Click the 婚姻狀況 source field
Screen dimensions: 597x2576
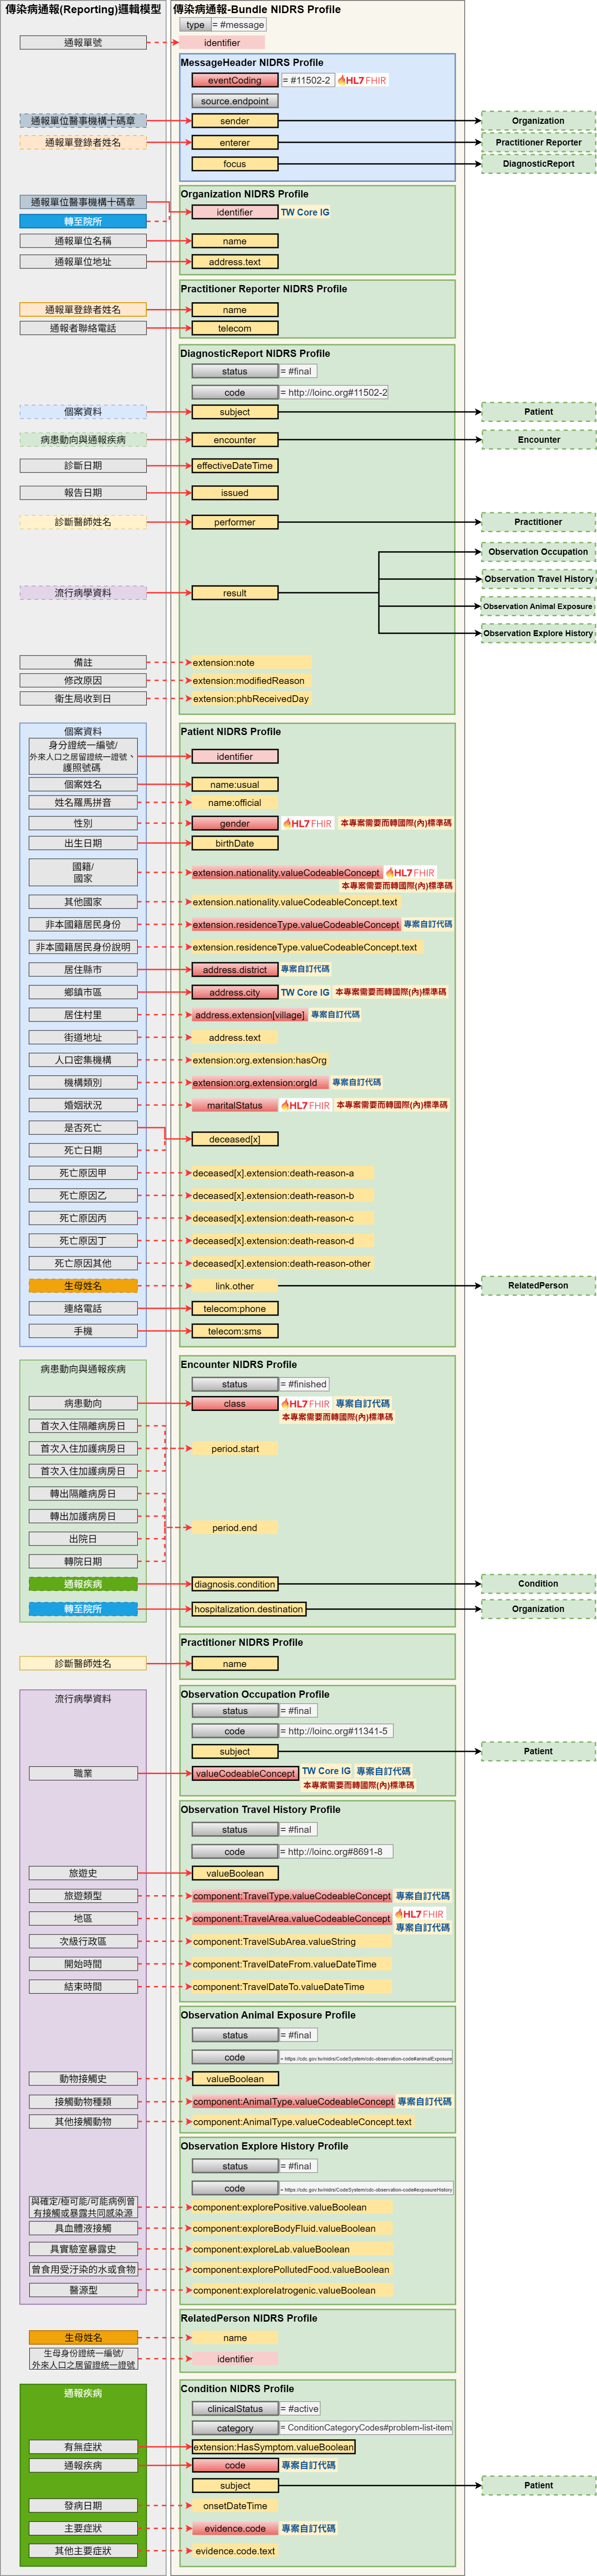[x=83, y=1105]
